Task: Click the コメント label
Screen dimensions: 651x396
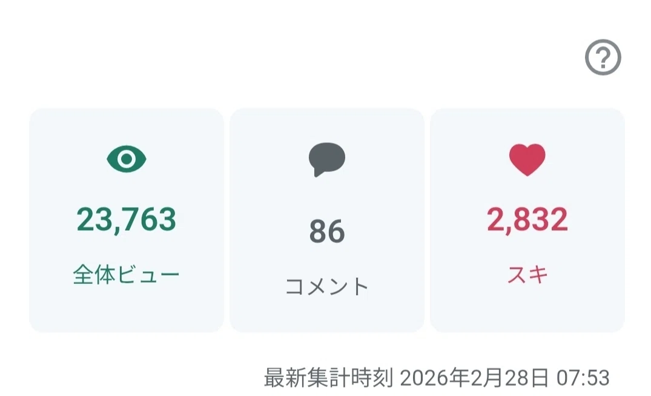Action: tap(327, 286)
